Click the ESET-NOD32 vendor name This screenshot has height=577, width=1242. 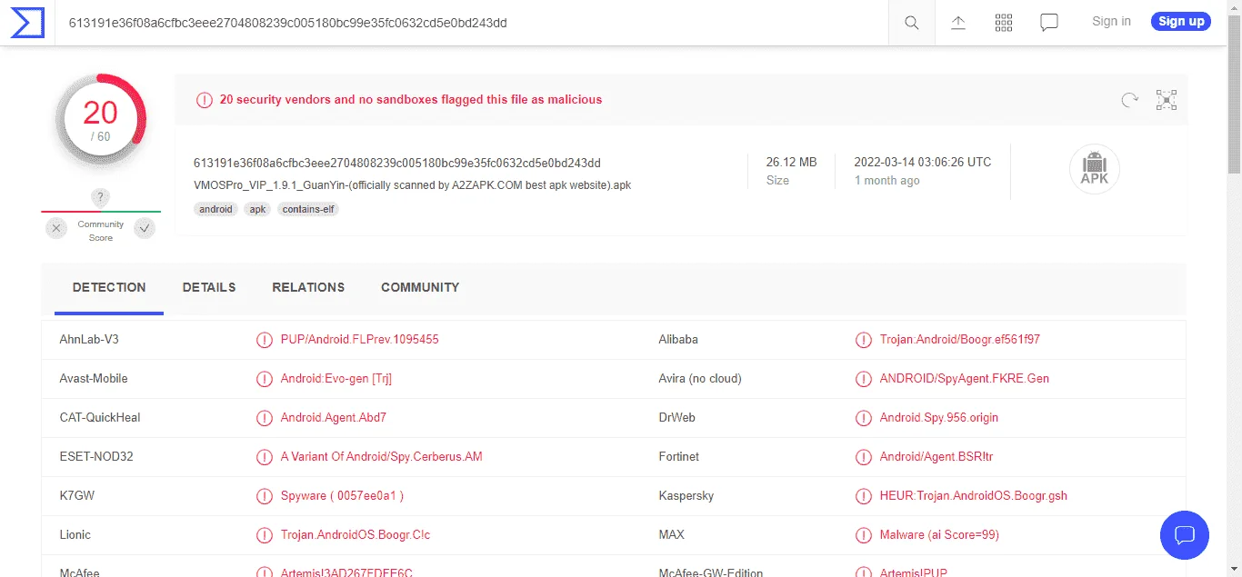96,456
